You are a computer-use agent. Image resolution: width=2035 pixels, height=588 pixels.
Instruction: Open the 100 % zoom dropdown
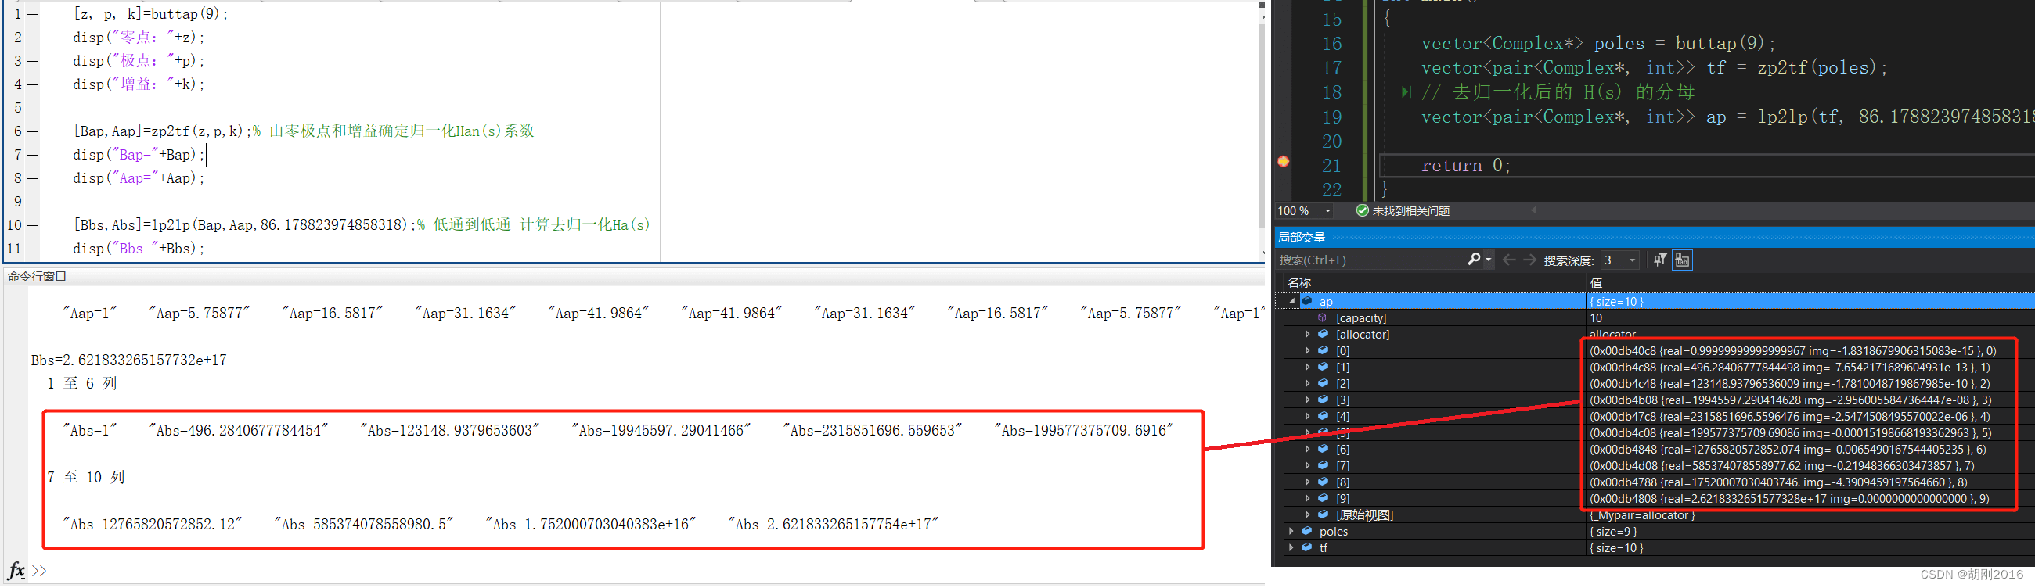[x=1328, y=211]
